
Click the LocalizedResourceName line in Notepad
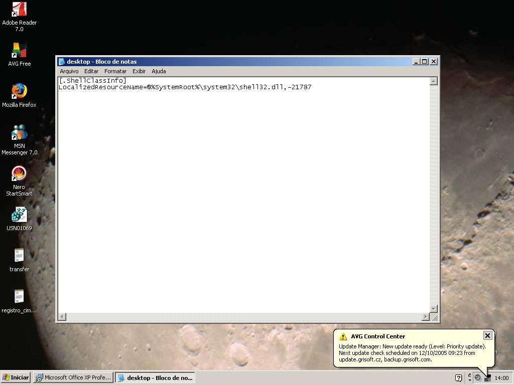(x=185, y=87)
